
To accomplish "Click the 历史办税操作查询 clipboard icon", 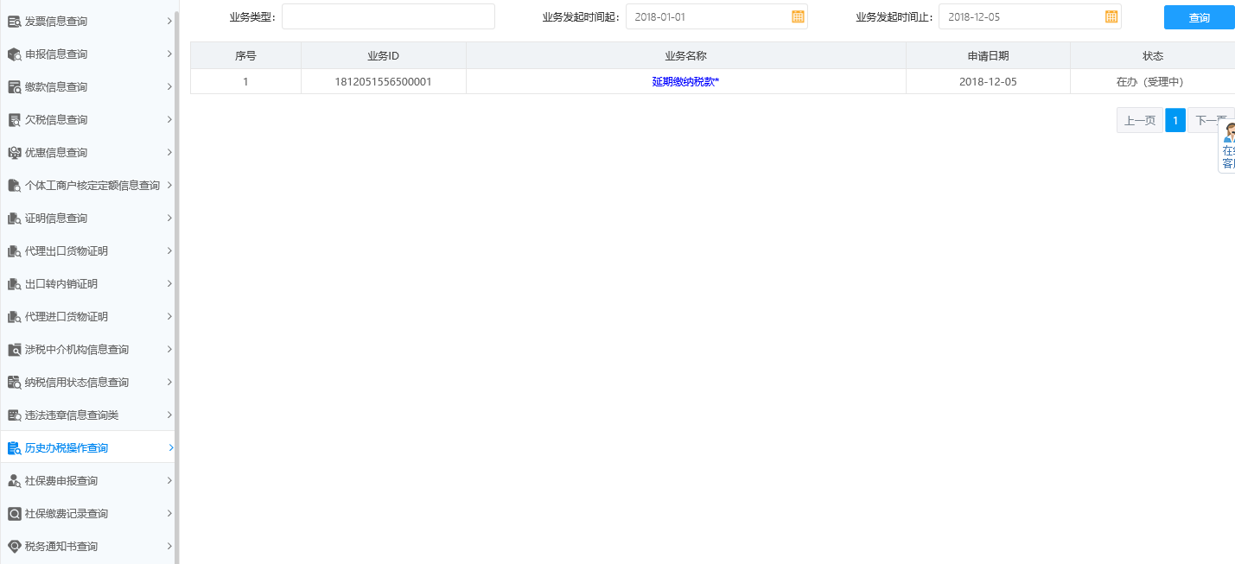I will [14, 447].
